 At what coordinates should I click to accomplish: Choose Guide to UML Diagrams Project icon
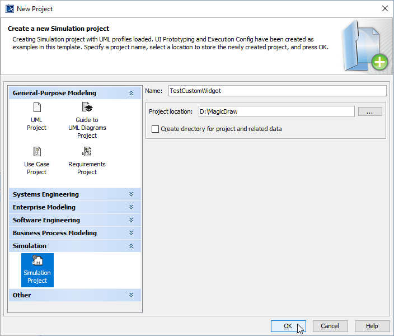point(87,107)
